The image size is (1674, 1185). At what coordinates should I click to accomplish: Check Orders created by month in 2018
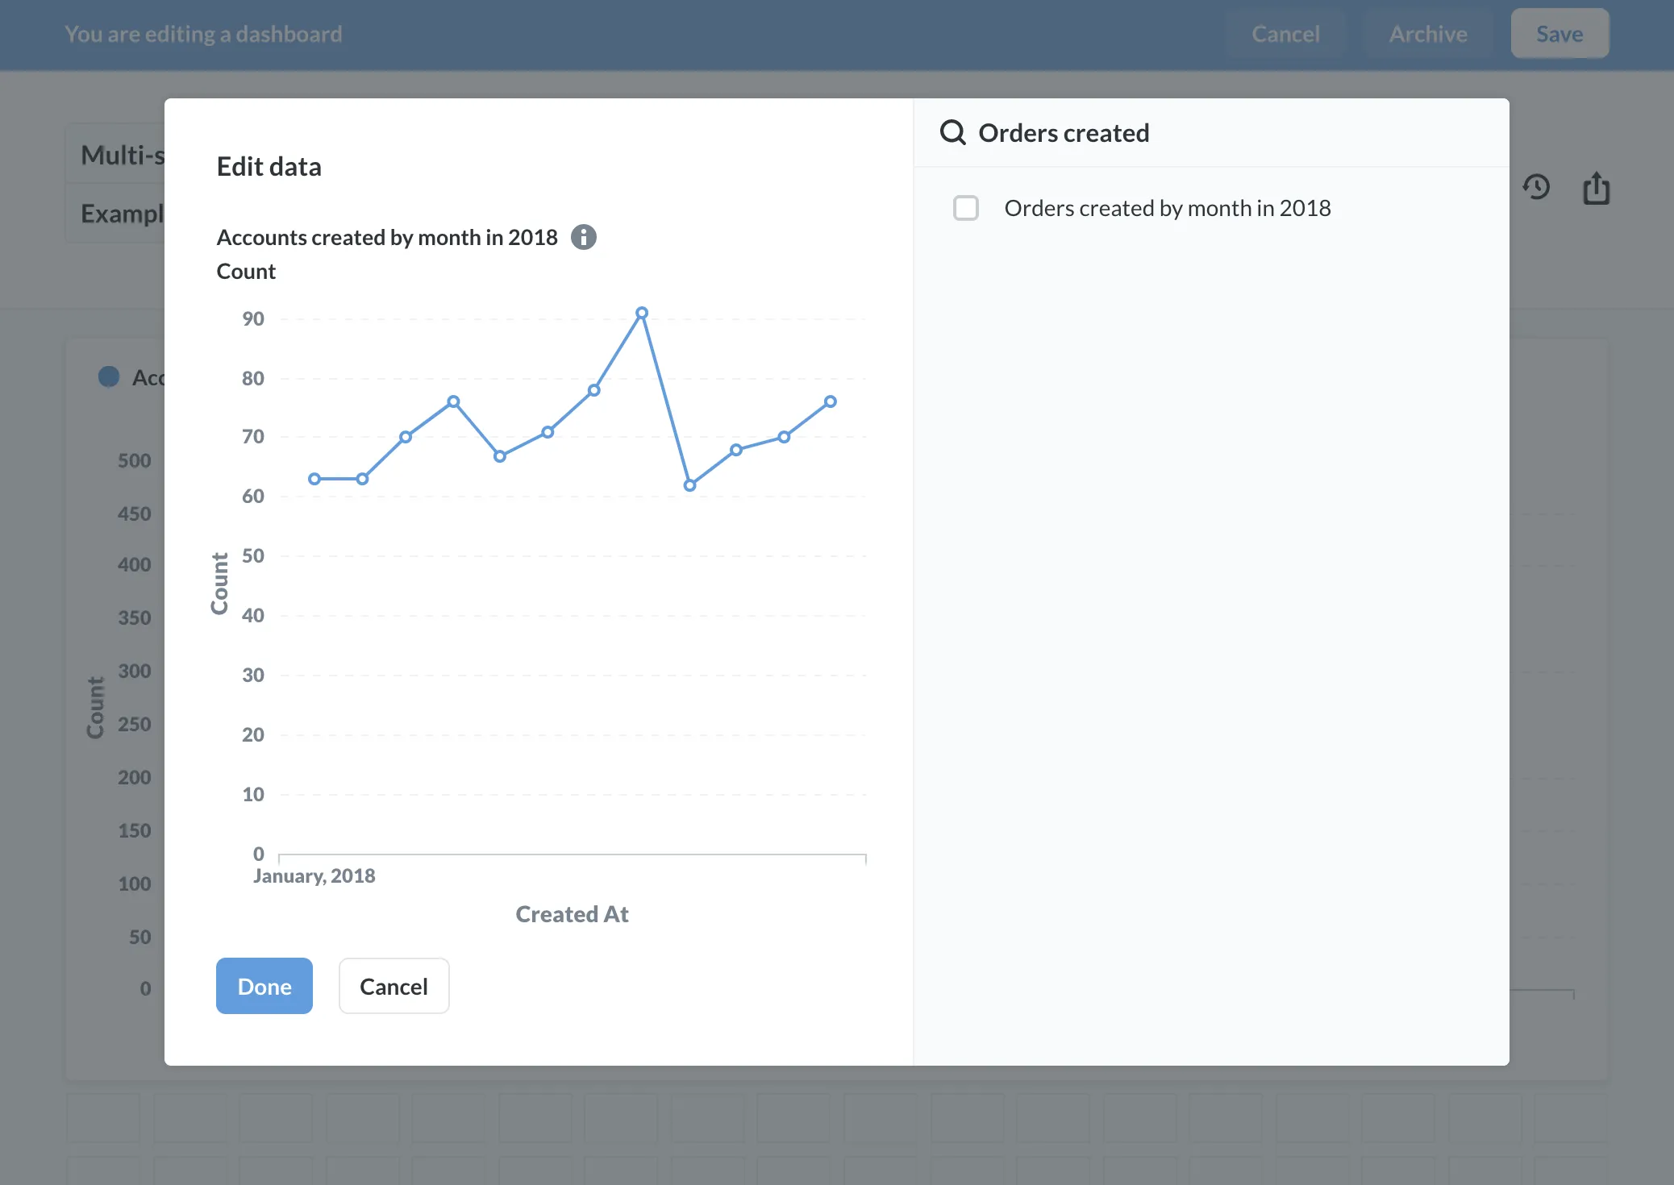point(966,208)
